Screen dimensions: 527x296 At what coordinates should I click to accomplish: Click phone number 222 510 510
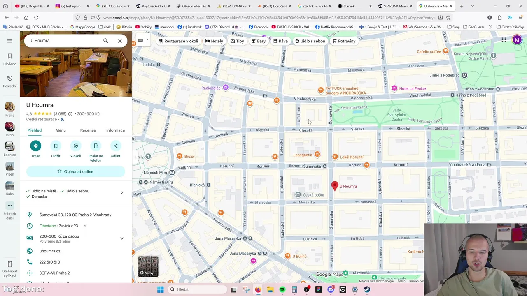49,262
